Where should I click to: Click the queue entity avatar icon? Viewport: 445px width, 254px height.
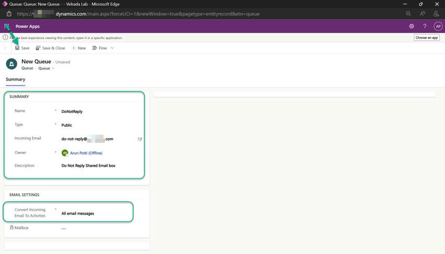point(12,64)
